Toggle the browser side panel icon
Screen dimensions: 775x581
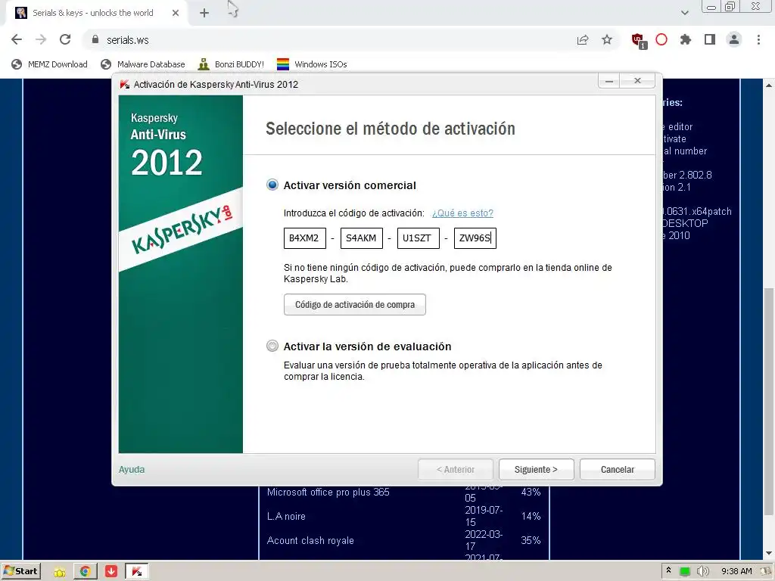pyautogui.click(x=710, y=39)
